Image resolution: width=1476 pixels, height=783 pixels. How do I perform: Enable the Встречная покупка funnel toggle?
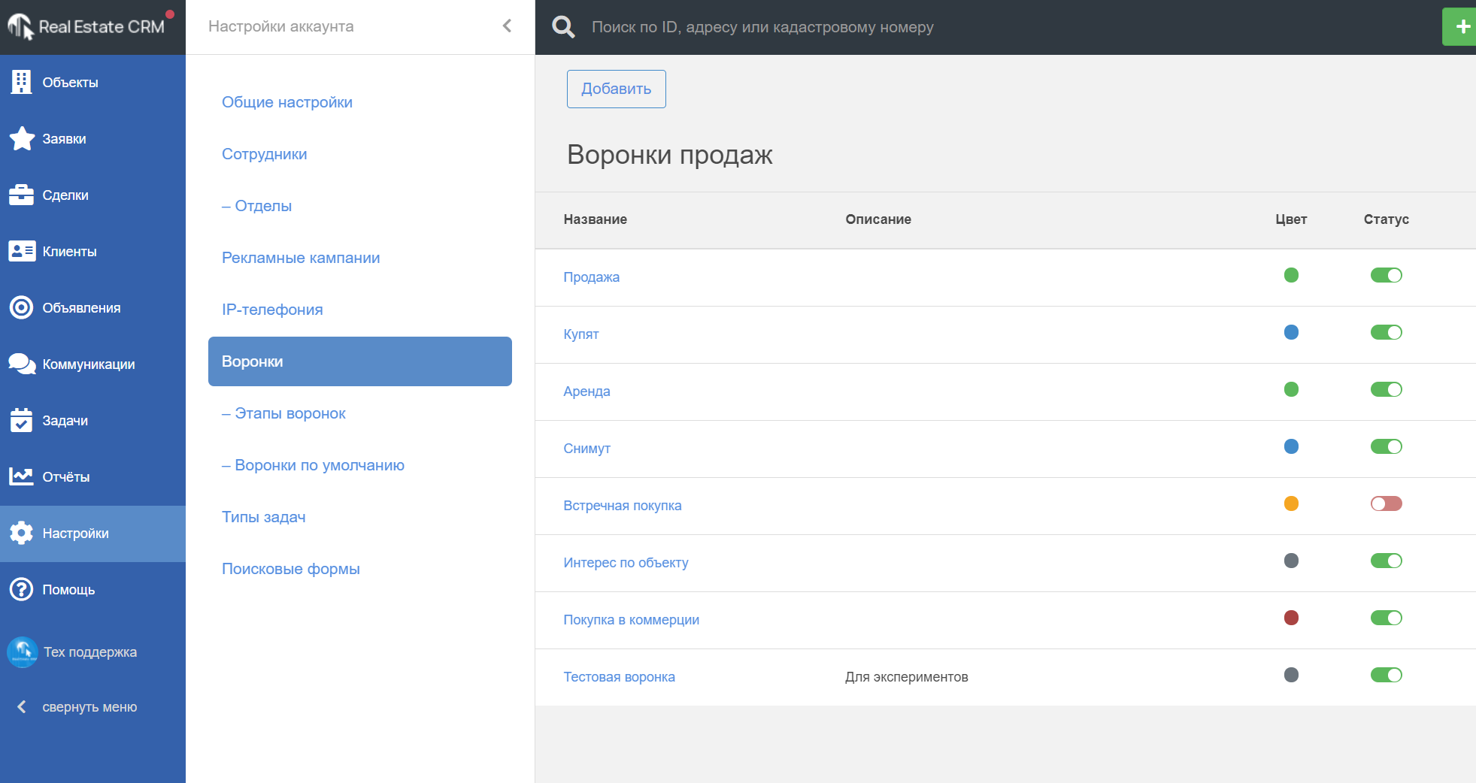pyautogui.click(x=1386, y=503)
